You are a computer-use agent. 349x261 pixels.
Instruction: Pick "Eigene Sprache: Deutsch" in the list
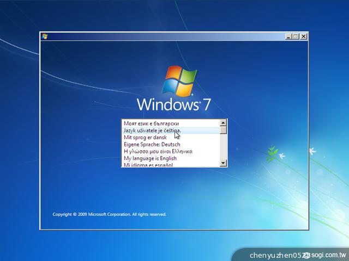(171, 145)
